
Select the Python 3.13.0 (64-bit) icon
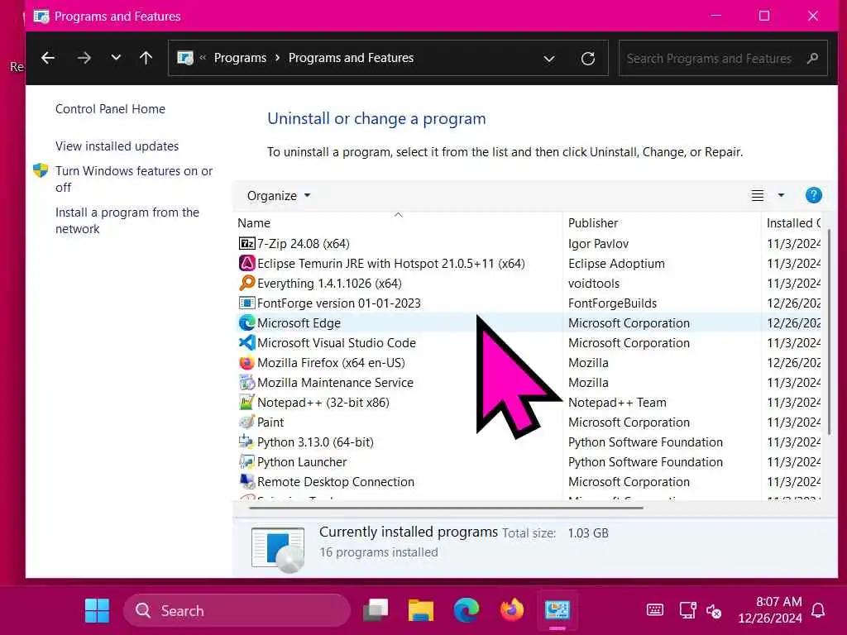[246, 442]
